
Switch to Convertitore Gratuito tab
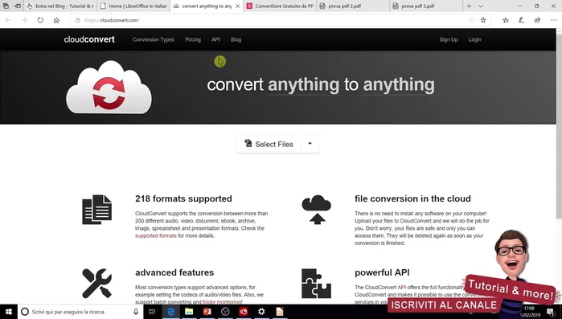[280, 6]
